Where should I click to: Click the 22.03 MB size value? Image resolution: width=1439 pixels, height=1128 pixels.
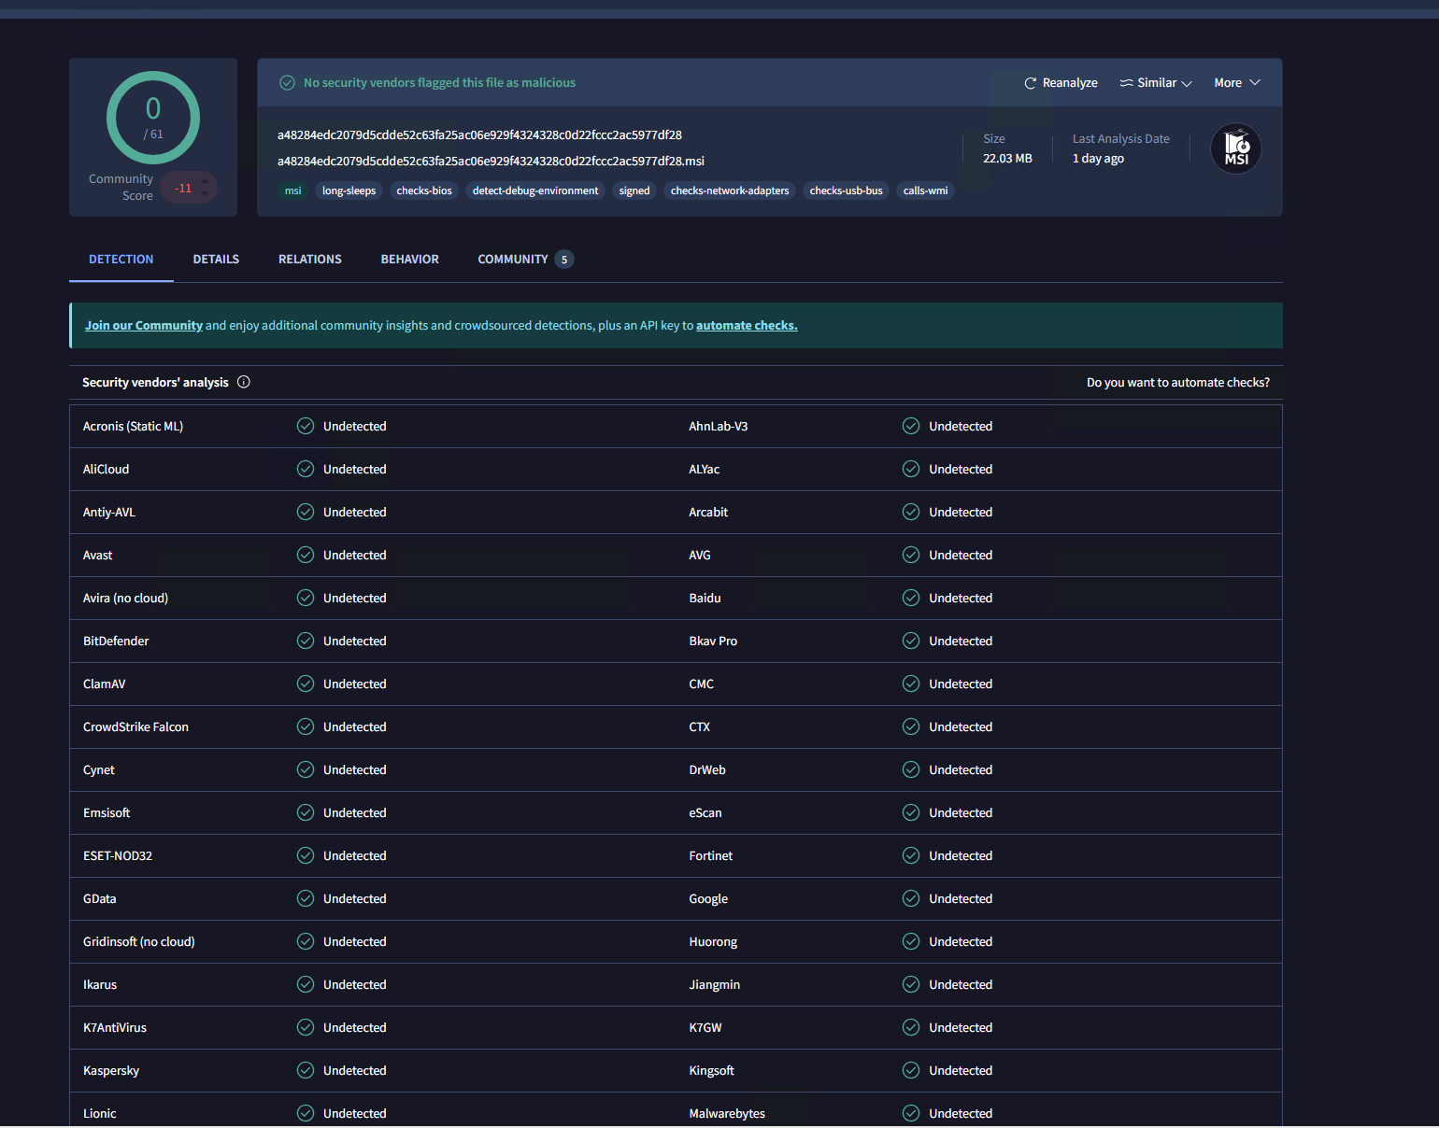pyautogui.click(x=1007, y=159)
